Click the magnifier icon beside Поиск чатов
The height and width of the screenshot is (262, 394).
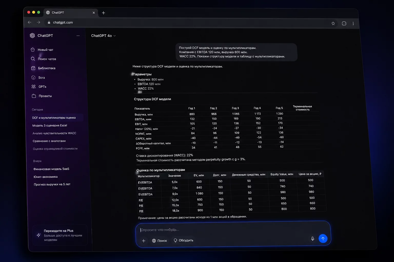coord(33,59)
